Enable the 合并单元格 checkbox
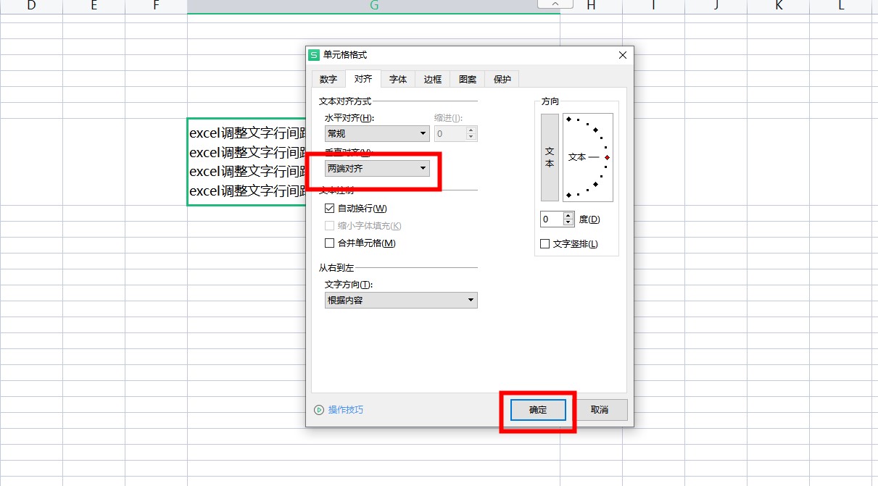Viewport: 878px width, 486px height. (x=330, y=243)
